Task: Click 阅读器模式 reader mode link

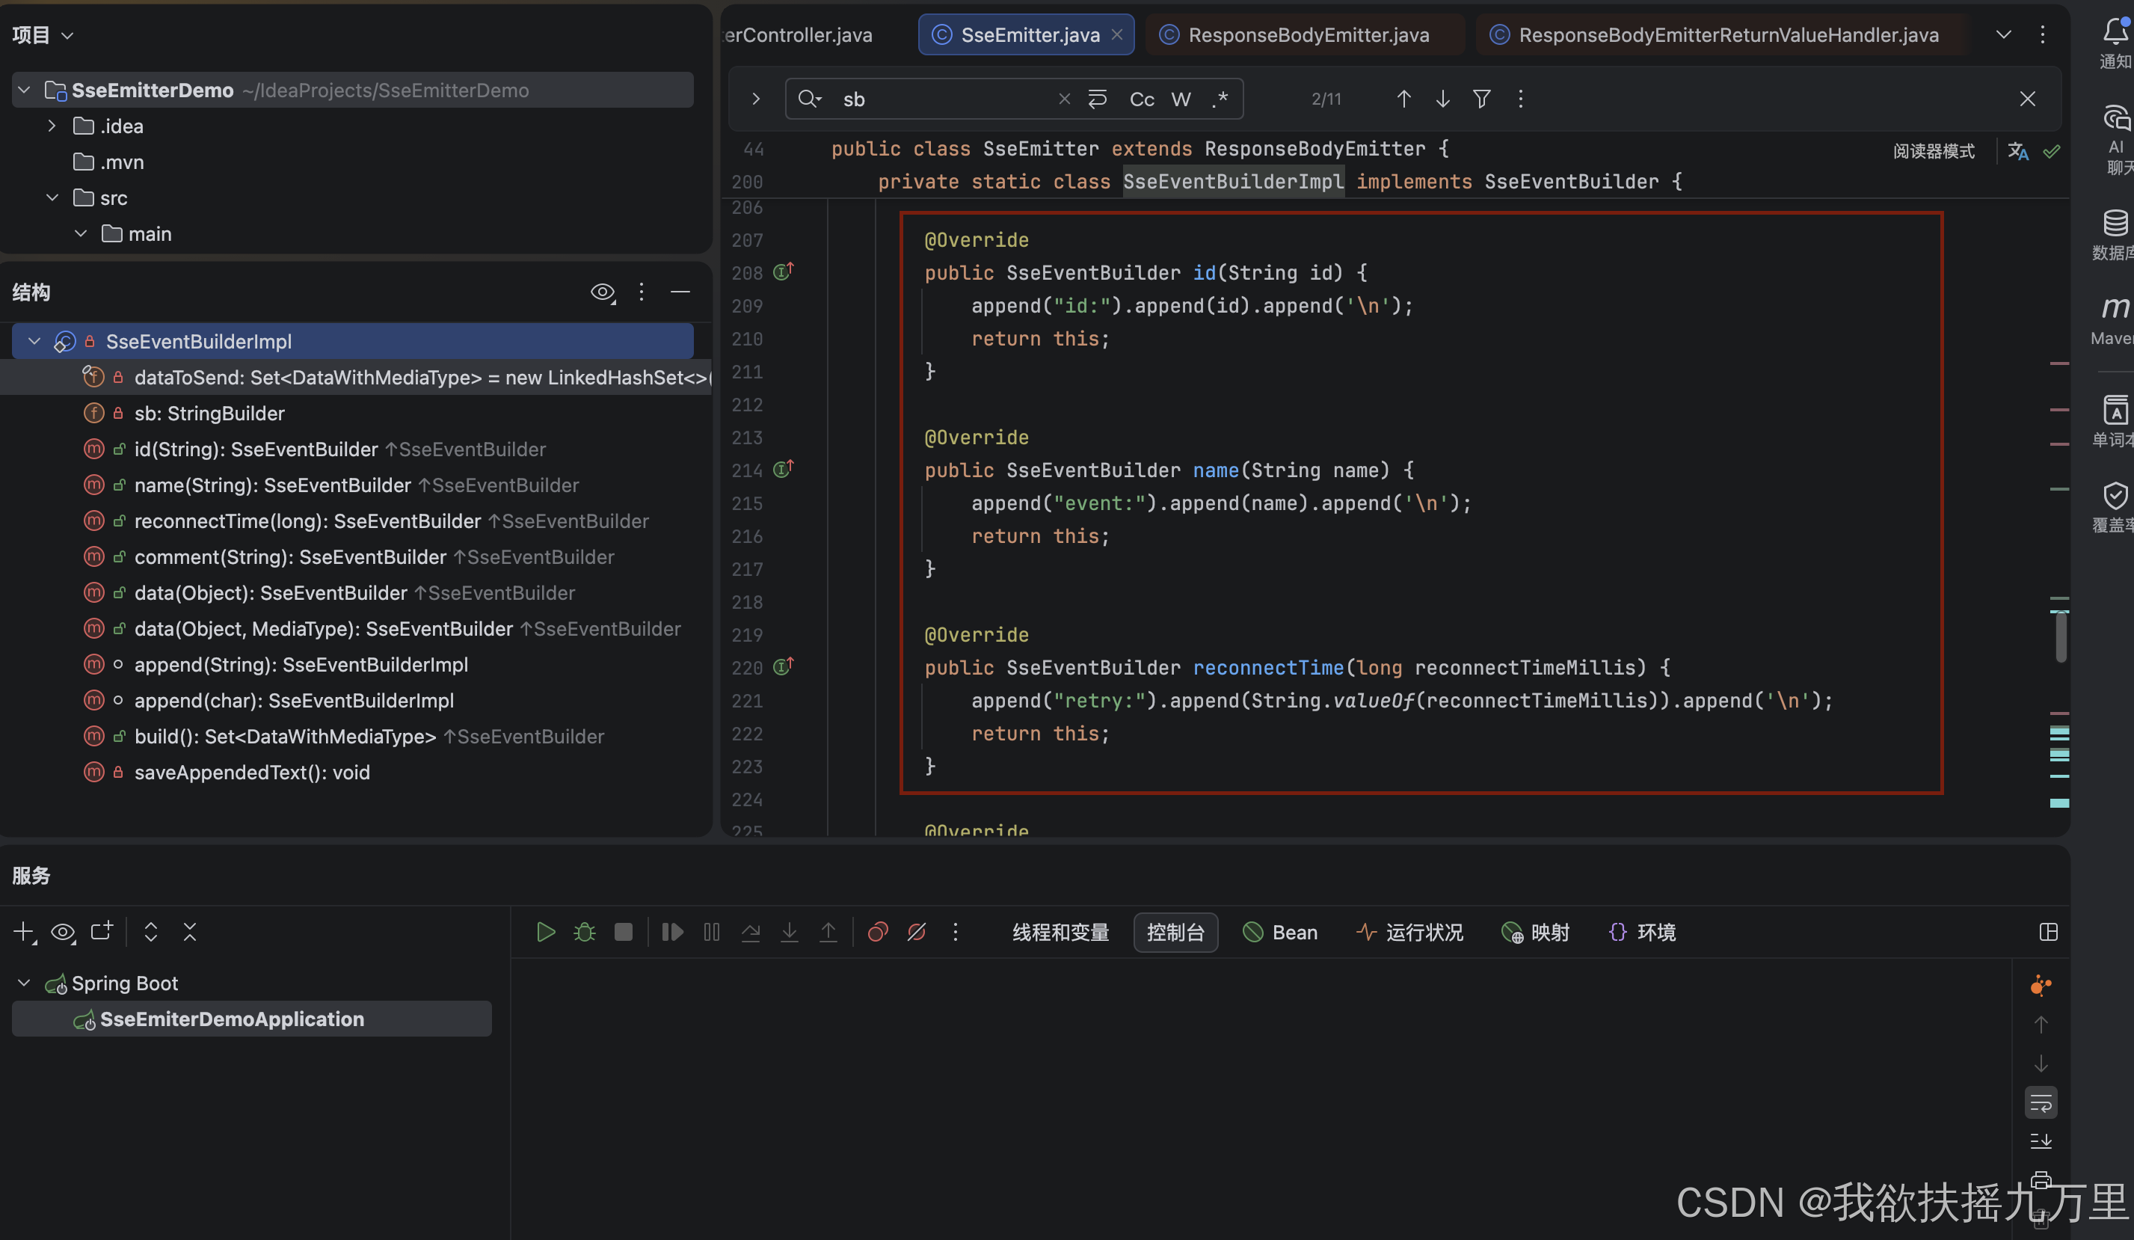Action: click(1934, 151)
